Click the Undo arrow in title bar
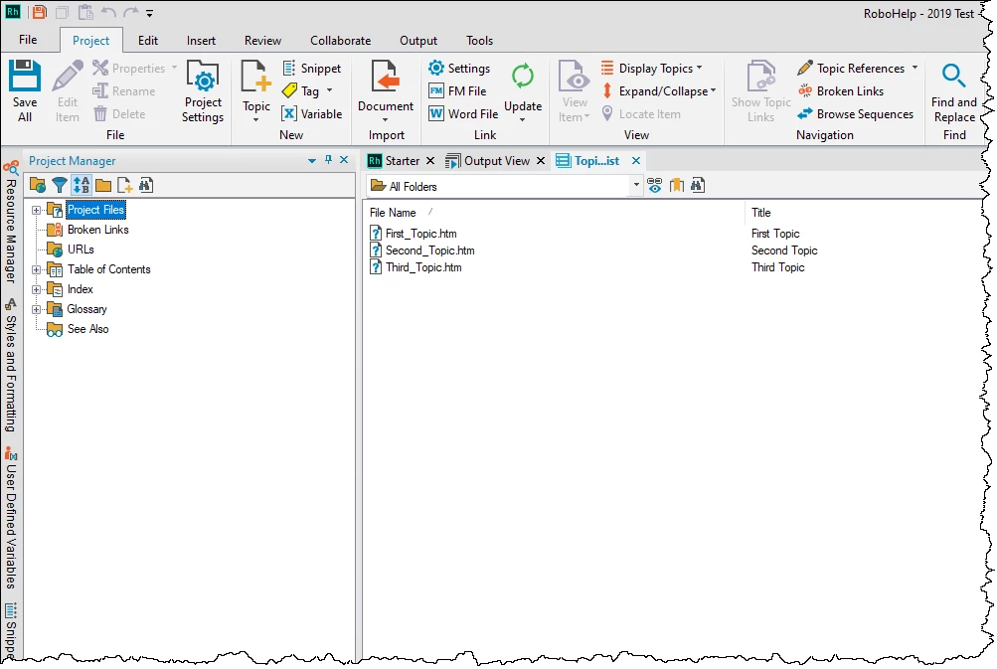 (x=108, y=12)
